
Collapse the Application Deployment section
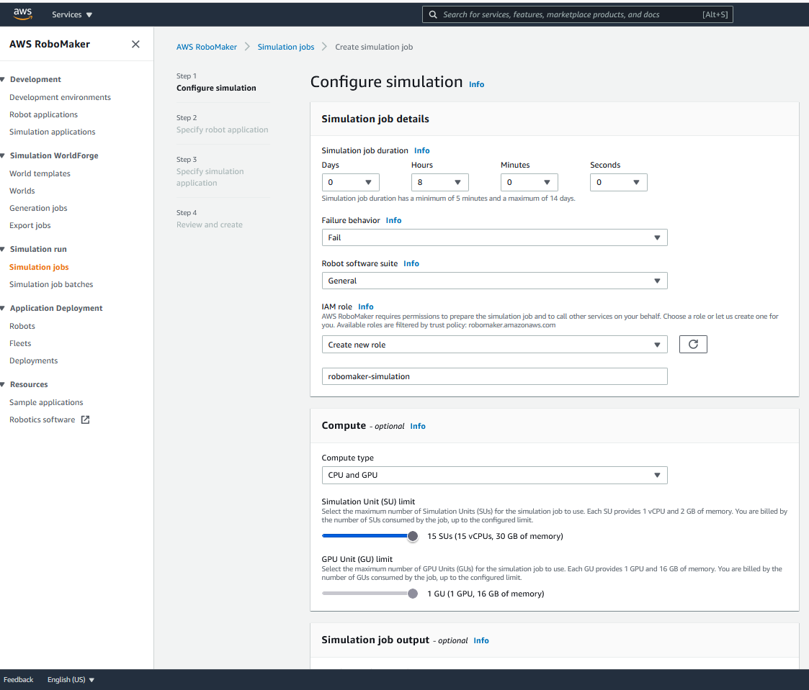(3, 308)
